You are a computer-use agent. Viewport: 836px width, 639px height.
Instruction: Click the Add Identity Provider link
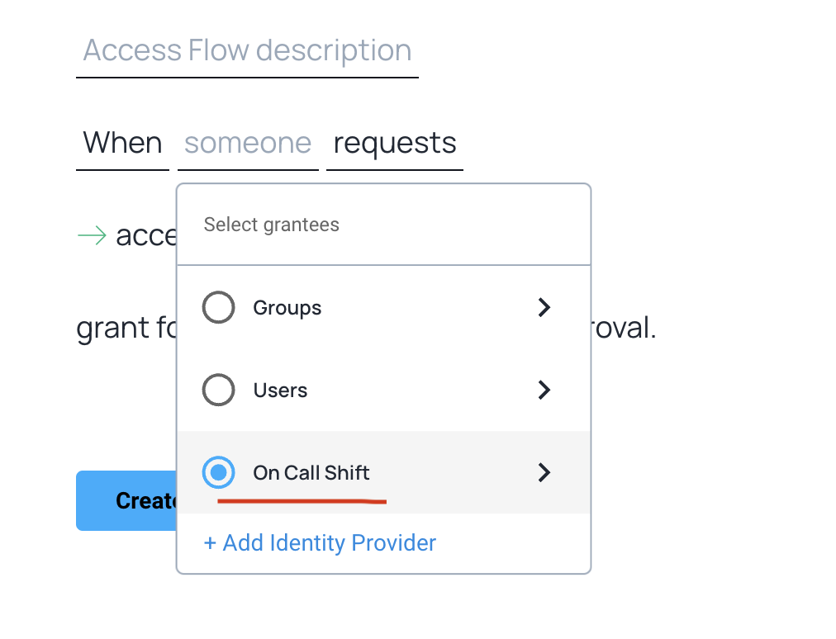point(320,543)
